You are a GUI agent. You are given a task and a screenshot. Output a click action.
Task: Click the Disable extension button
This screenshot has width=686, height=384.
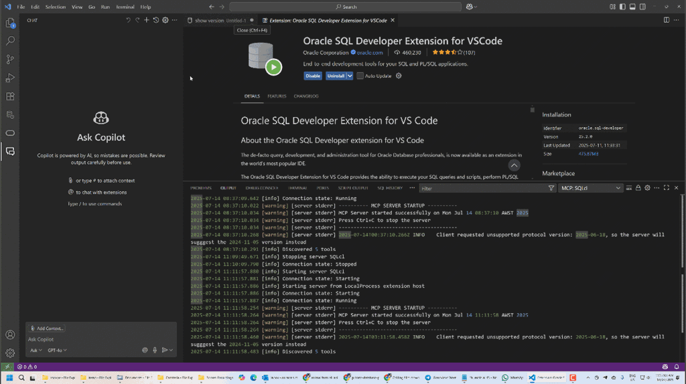coord(312,76)
